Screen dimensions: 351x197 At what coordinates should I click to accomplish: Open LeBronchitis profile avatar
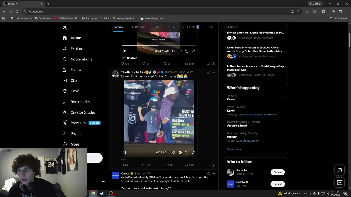[115, 74]
